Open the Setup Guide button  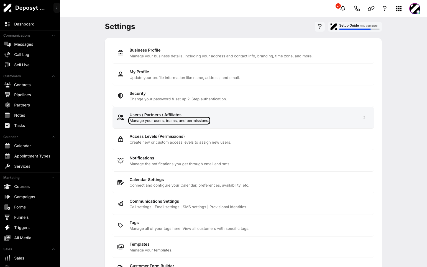(x=355, y=26)
